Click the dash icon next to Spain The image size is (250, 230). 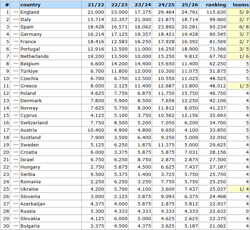[15, 27]
